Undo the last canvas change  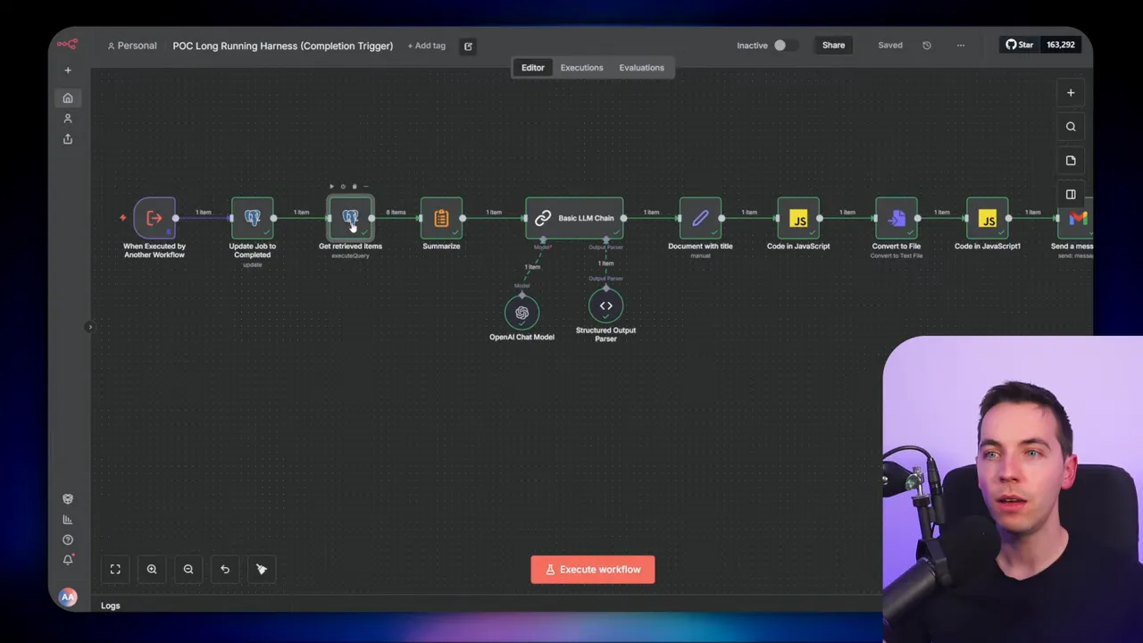pyautogui.click(x=224, y=569)
